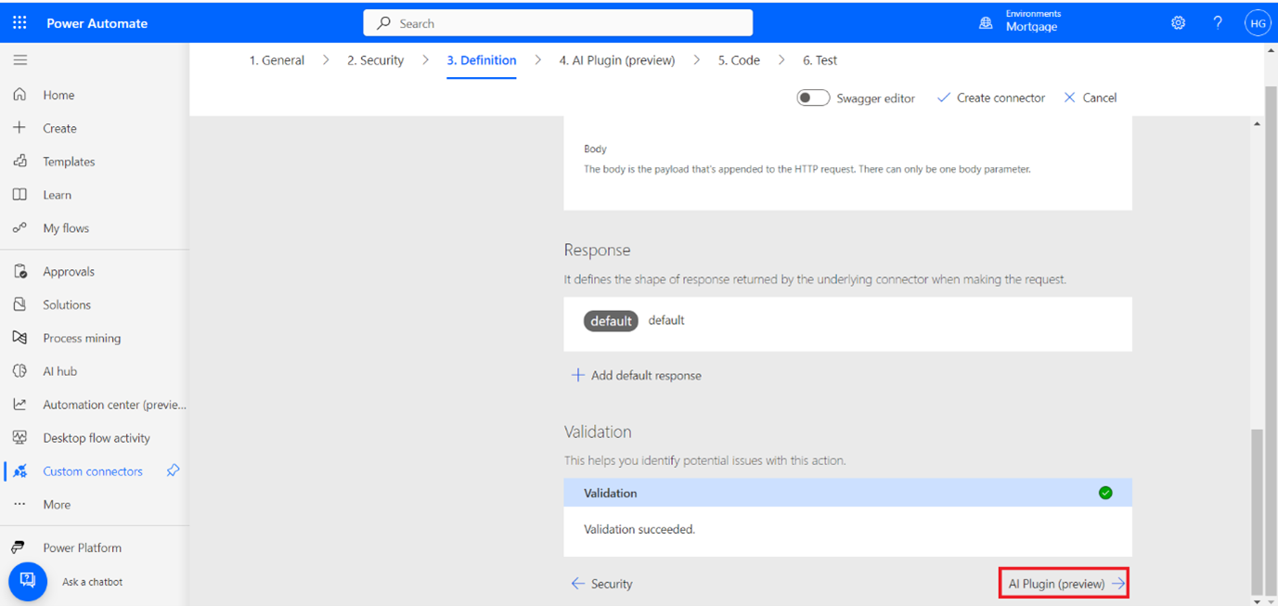1278x606 pixels.
Task: Open the Process mining section
Action: [x=82, y=337]
